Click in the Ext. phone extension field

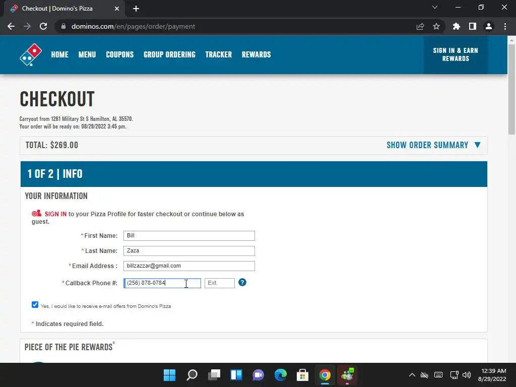pos(220,283)
